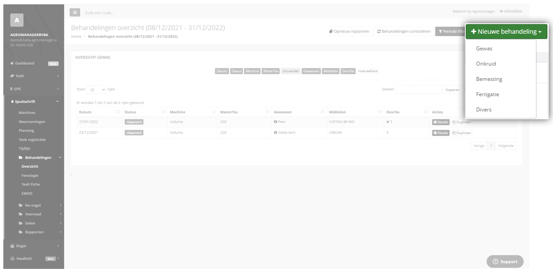Toggle the Water/Ha column visibility
553x277 pixels.
click(271, 71)
